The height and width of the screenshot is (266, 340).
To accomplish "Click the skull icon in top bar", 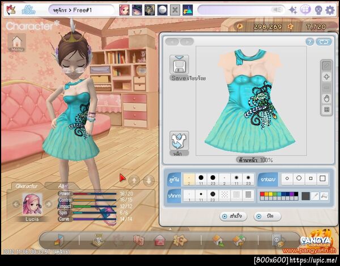I will (318, 10).
